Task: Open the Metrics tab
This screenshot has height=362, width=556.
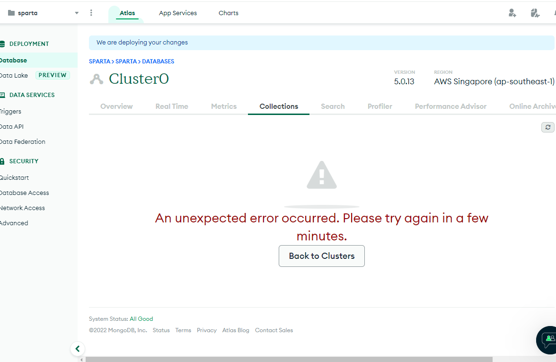Action: pos(224,106)
